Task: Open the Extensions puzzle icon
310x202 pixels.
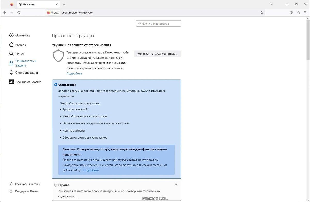Action: point(298,12)
